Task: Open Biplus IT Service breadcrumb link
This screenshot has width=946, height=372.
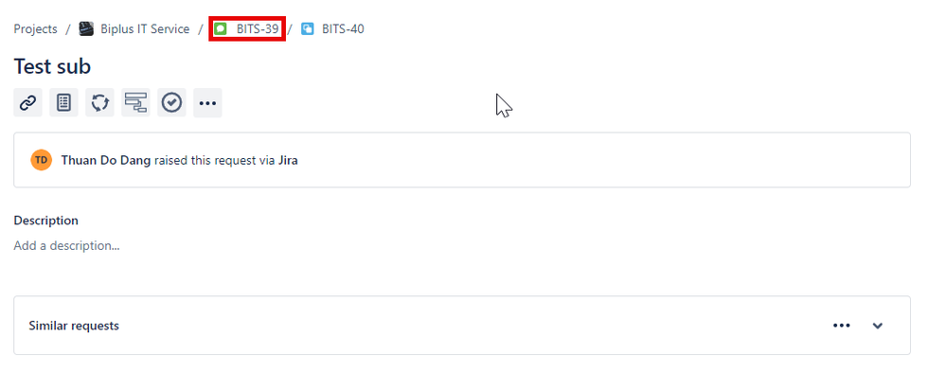Action: click(145, 29)
